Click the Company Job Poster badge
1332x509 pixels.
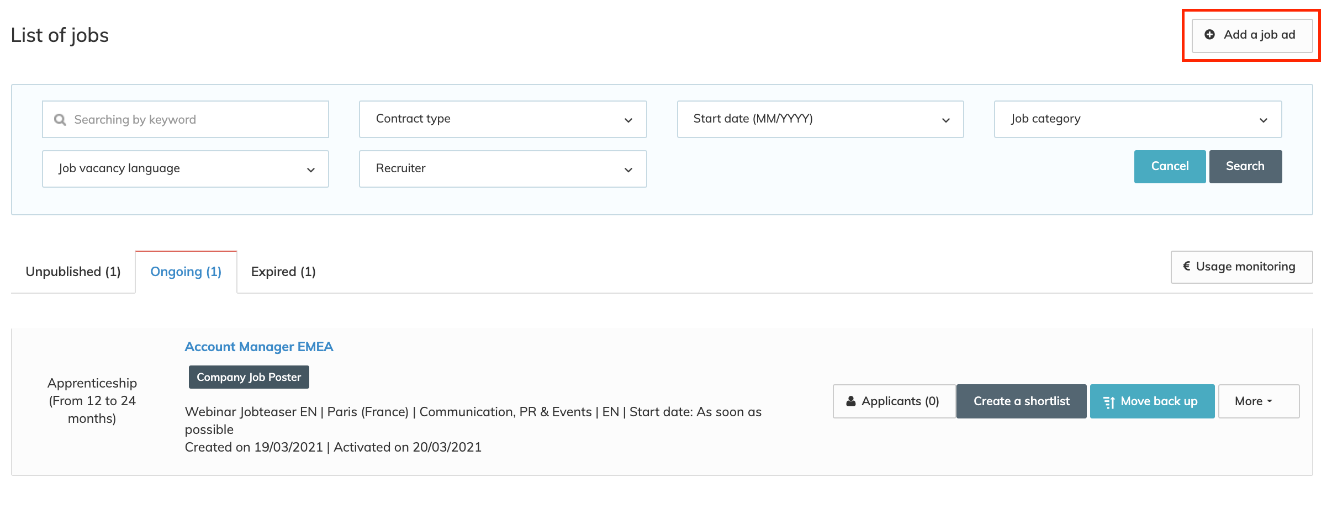(x=249, y=377)
